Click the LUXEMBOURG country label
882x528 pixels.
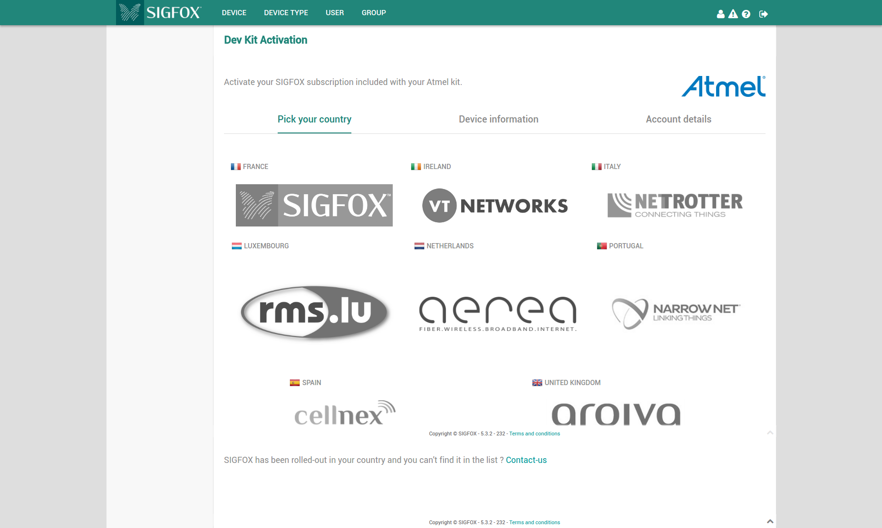point(266,246)
